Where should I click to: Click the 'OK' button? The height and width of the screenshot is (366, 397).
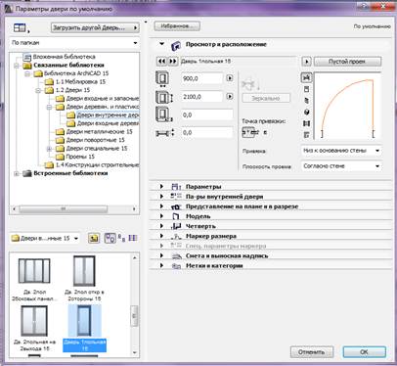tap(365, 352)
